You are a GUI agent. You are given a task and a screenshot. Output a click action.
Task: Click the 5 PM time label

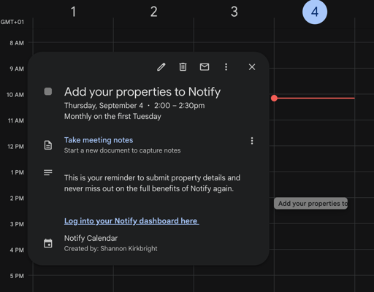[x=17, y=276]
